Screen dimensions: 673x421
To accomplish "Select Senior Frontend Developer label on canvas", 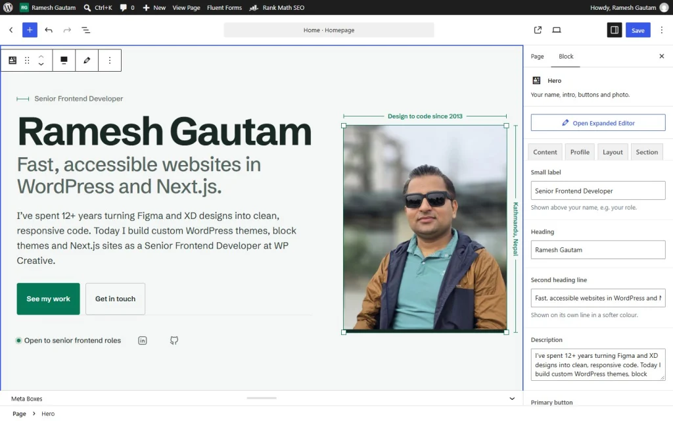I will 79,99.
